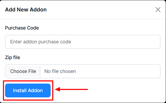
Task: Click the divider line below the dialog title
Action: pos(83,19)
